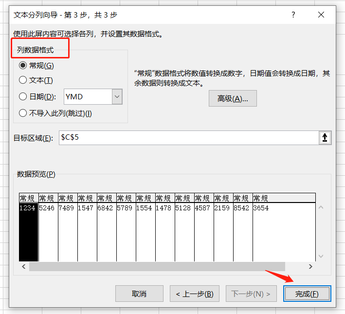
Task: Select preview column containing 1234
Action: 29,227
